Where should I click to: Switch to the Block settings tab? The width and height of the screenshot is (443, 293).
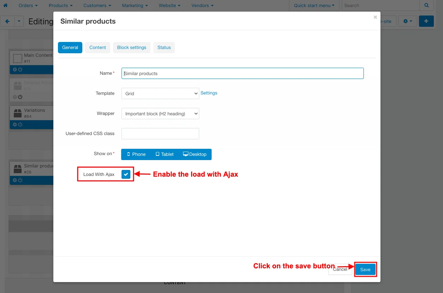tap(132, 48)
